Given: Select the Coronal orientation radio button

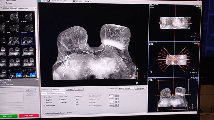Looking at the screenshot, I should click(x=44, y=103).
